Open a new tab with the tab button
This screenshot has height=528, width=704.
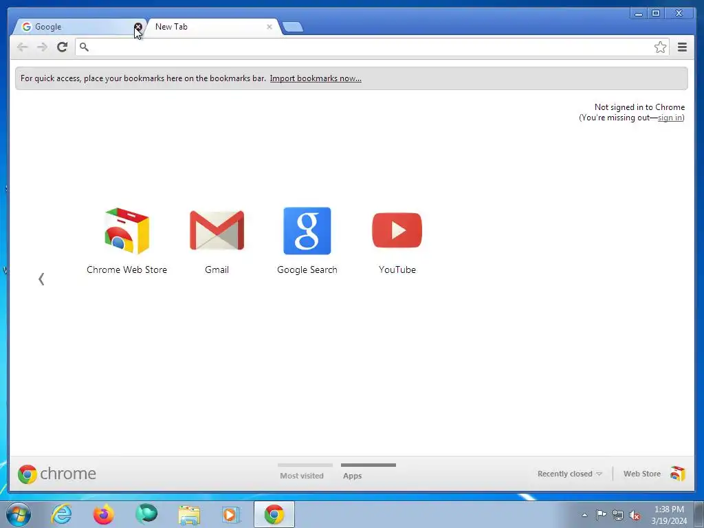[293, 27]
